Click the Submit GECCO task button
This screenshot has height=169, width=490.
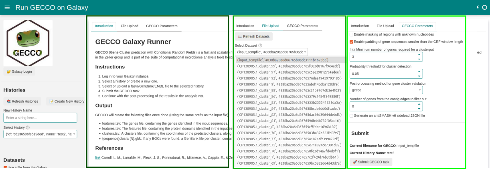(x=371, y=162)
